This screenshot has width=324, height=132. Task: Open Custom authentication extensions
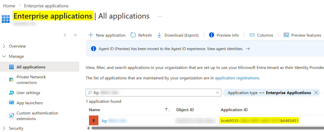(x=37, y=116)
